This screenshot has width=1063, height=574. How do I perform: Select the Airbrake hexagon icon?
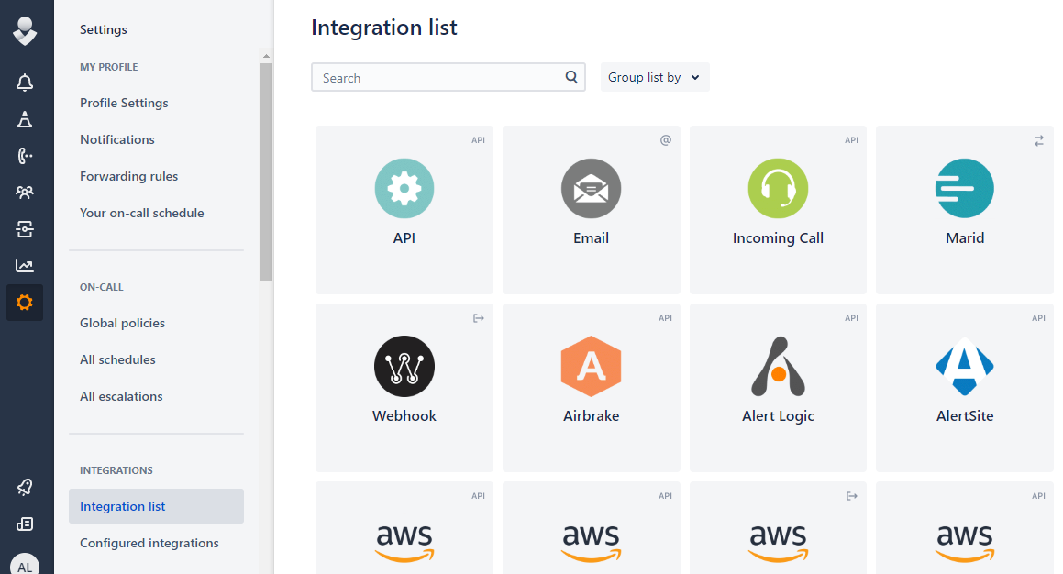pyautogui.click(x=592, y=366)
